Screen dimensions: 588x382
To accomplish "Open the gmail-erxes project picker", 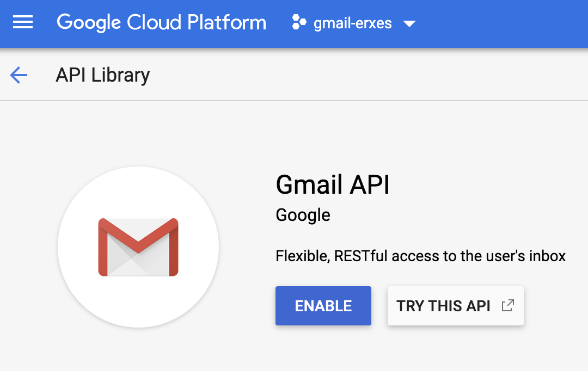I will (x=353, y=23).
